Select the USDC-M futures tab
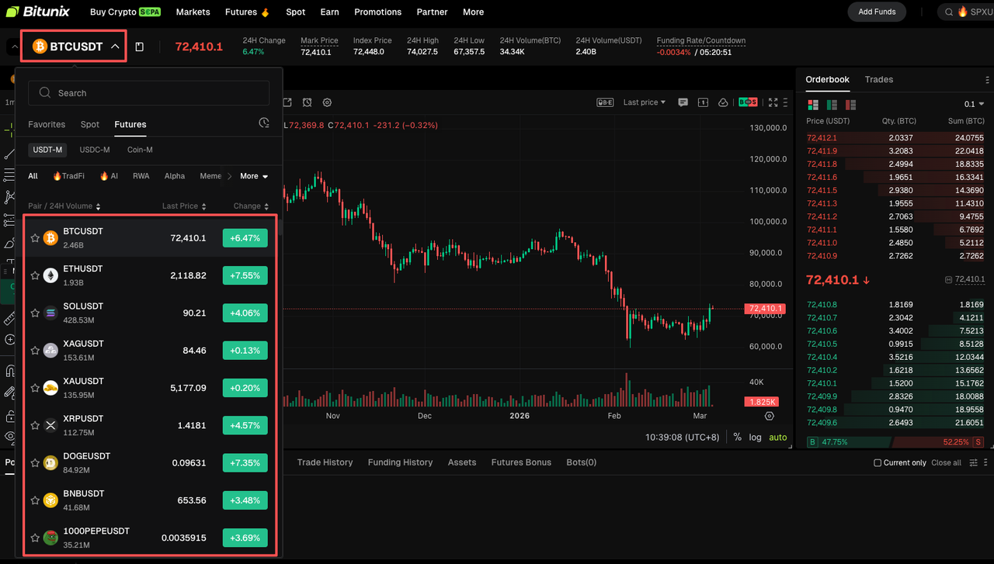Image resolution: width=994 pixels, height=564 pixels. click(x=95, y=150)
